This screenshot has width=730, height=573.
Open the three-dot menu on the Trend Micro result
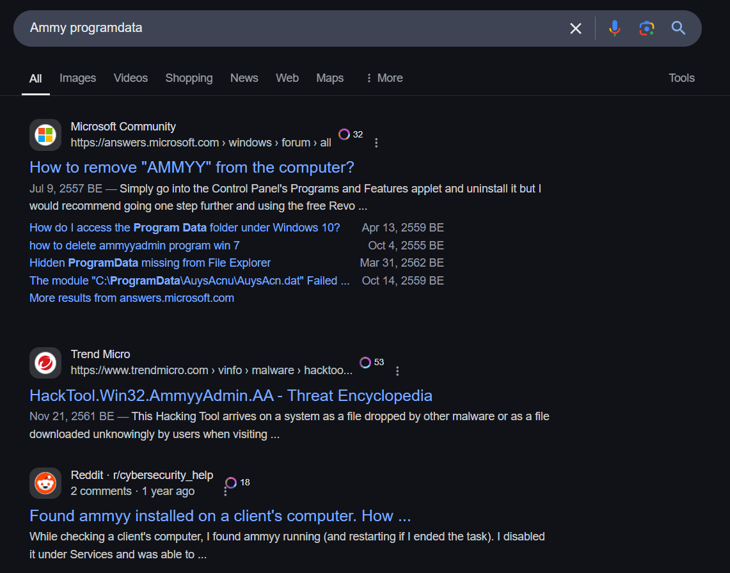coord(397,370)
